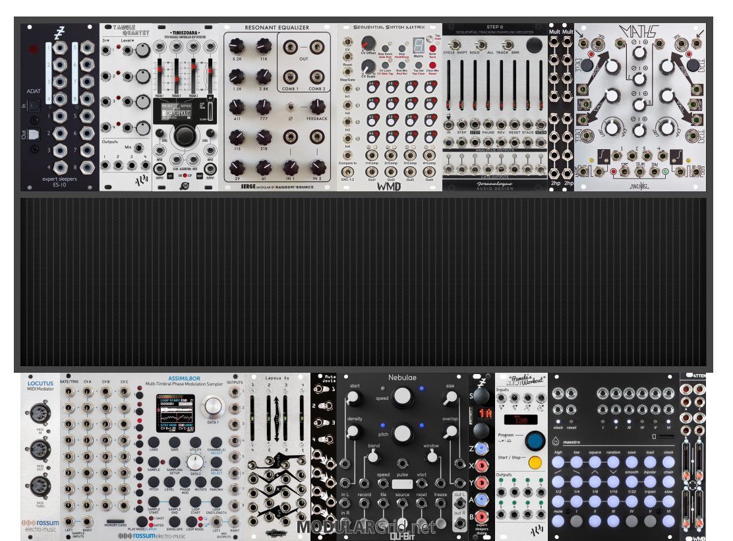This screenshot has height=541, width=733.
Task: Click the speed knob on Nebulae
Action: (x=402, y=397)
